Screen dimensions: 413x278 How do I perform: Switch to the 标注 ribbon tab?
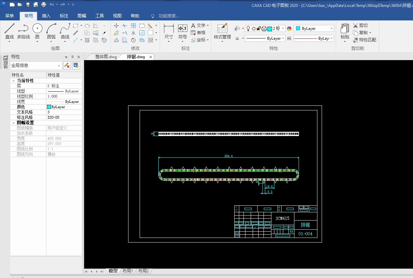tap(64, 16)
